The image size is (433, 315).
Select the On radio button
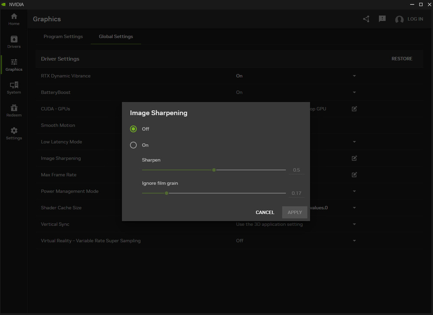133,145
